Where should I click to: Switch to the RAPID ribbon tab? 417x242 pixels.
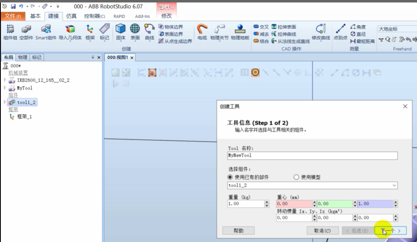pos(119,16)
